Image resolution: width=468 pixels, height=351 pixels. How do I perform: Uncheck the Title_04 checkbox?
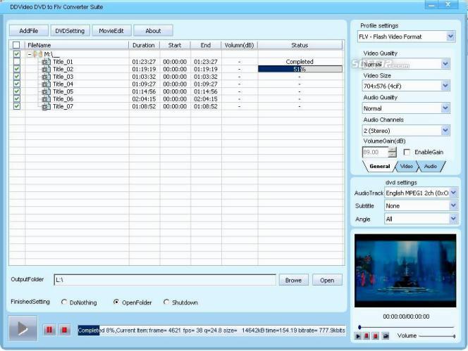point(17,84)
